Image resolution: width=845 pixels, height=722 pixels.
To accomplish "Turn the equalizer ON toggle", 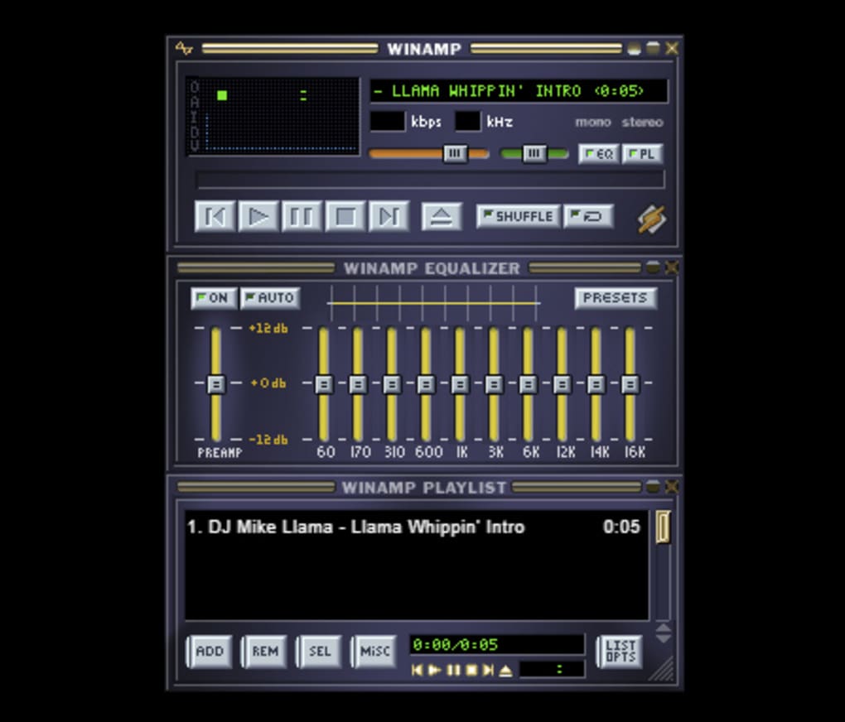I will click(x=214, y=298).
